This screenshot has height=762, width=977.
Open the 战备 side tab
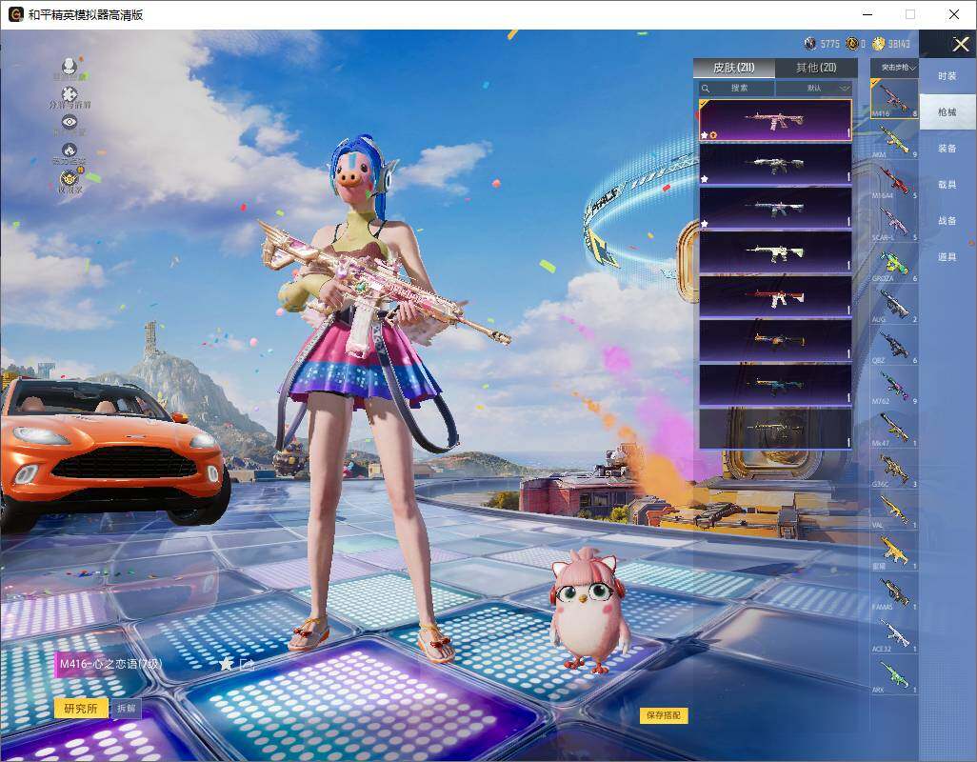pyautogui.click(x=947, y=221)
